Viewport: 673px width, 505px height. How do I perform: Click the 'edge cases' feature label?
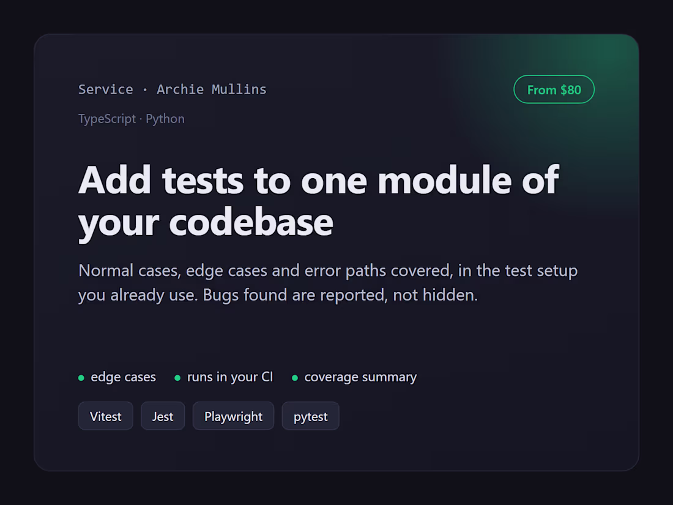click(123, 377)
